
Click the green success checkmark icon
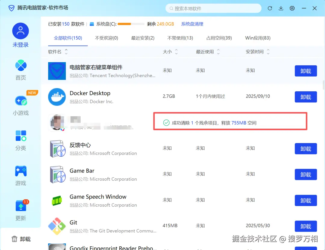pyautogui.click(x=166, y=123)
